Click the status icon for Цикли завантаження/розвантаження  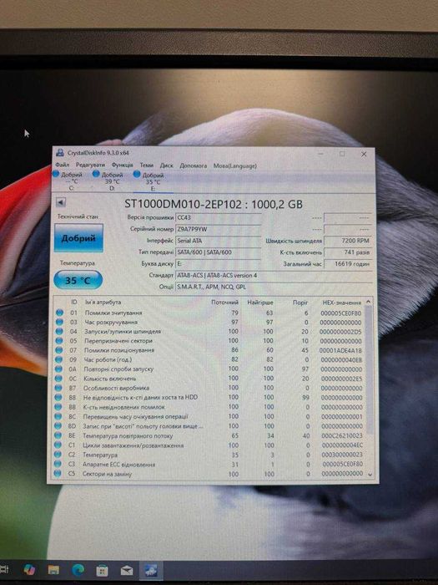click(58, 445)
